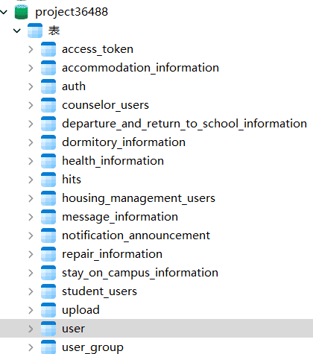The image size is (313, 354).
Task: Click the 表 tables folder icon
Action: (35, 31)
